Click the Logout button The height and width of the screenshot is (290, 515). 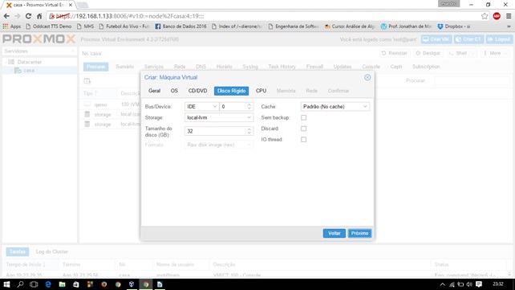[499, 39]
